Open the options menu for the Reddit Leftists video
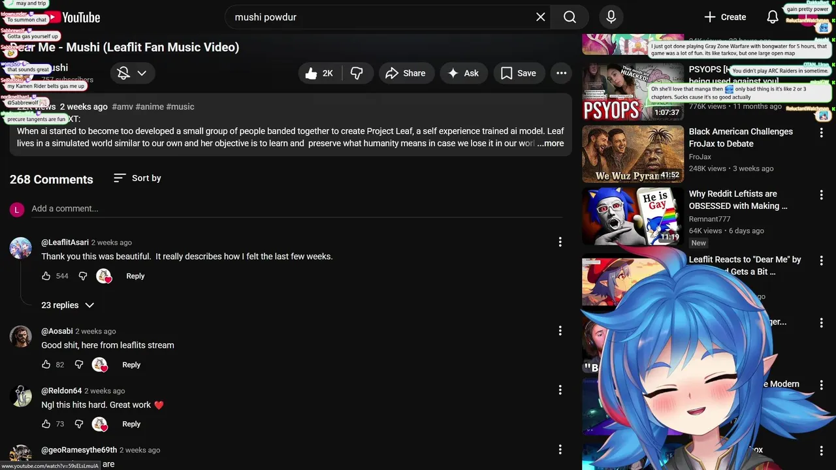 pos(822,195)
